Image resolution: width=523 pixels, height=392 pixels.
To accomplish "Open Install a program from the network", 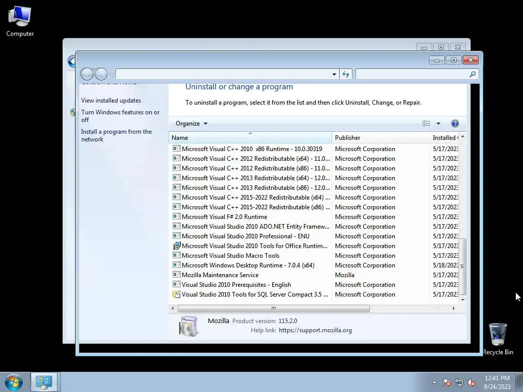I will 116,135.
